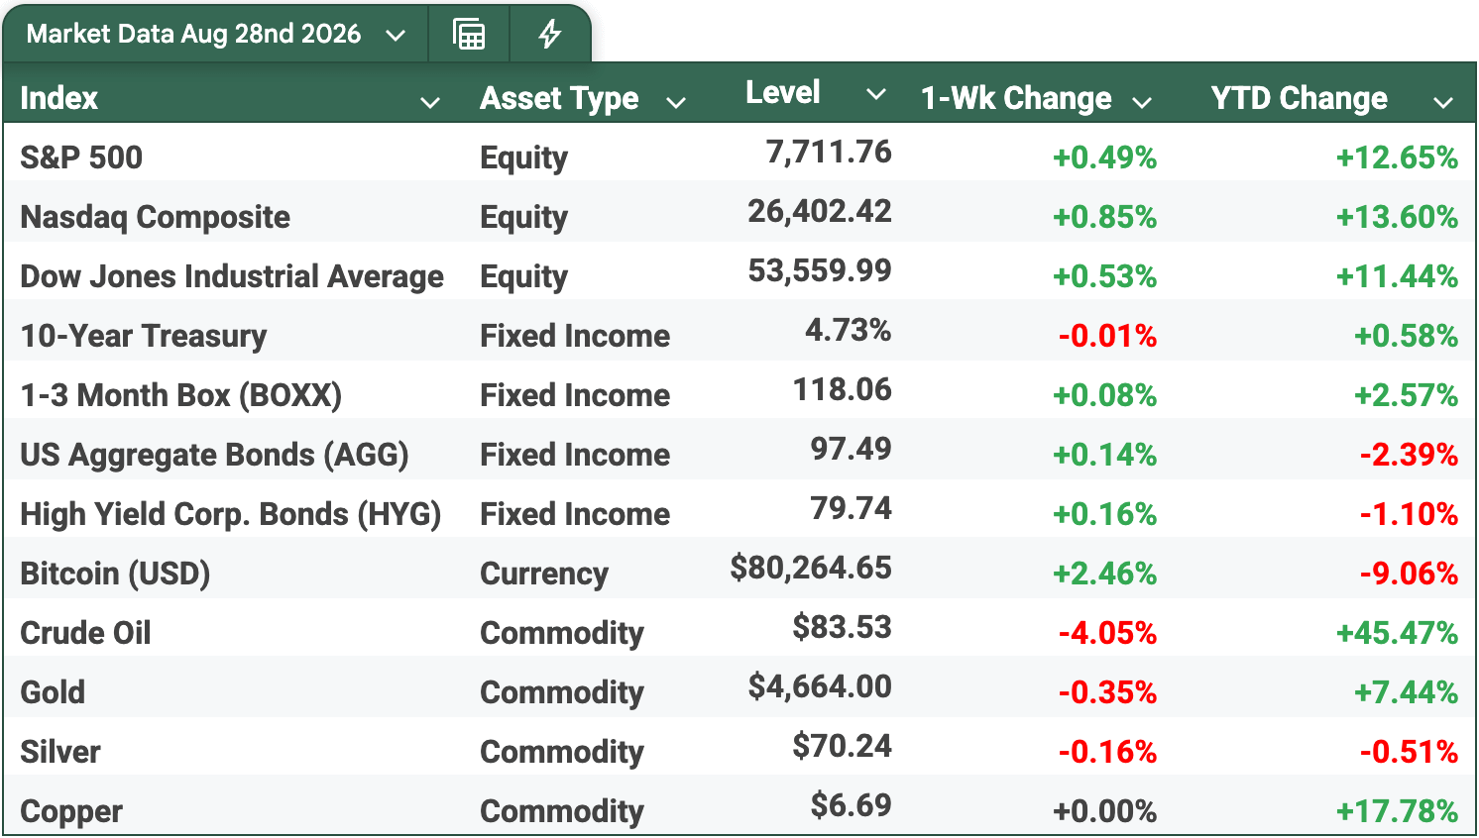Open the Index column filter arrow
Screen dimensions: 1479x838
[430, 102]
